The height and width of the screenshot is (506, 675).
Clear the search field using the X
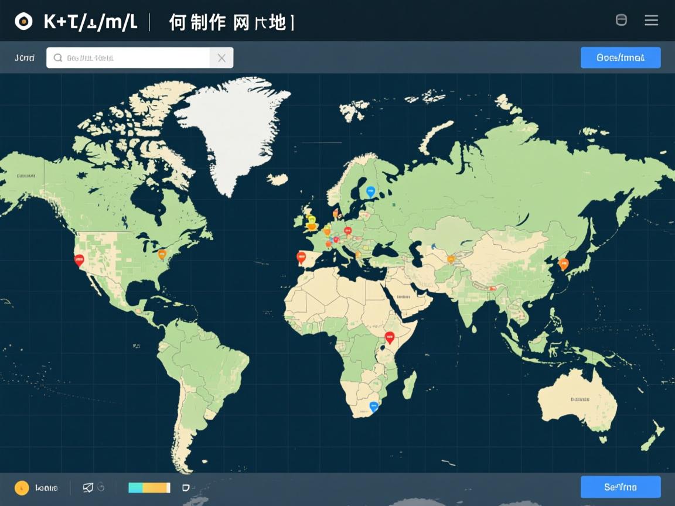[221, 57]
